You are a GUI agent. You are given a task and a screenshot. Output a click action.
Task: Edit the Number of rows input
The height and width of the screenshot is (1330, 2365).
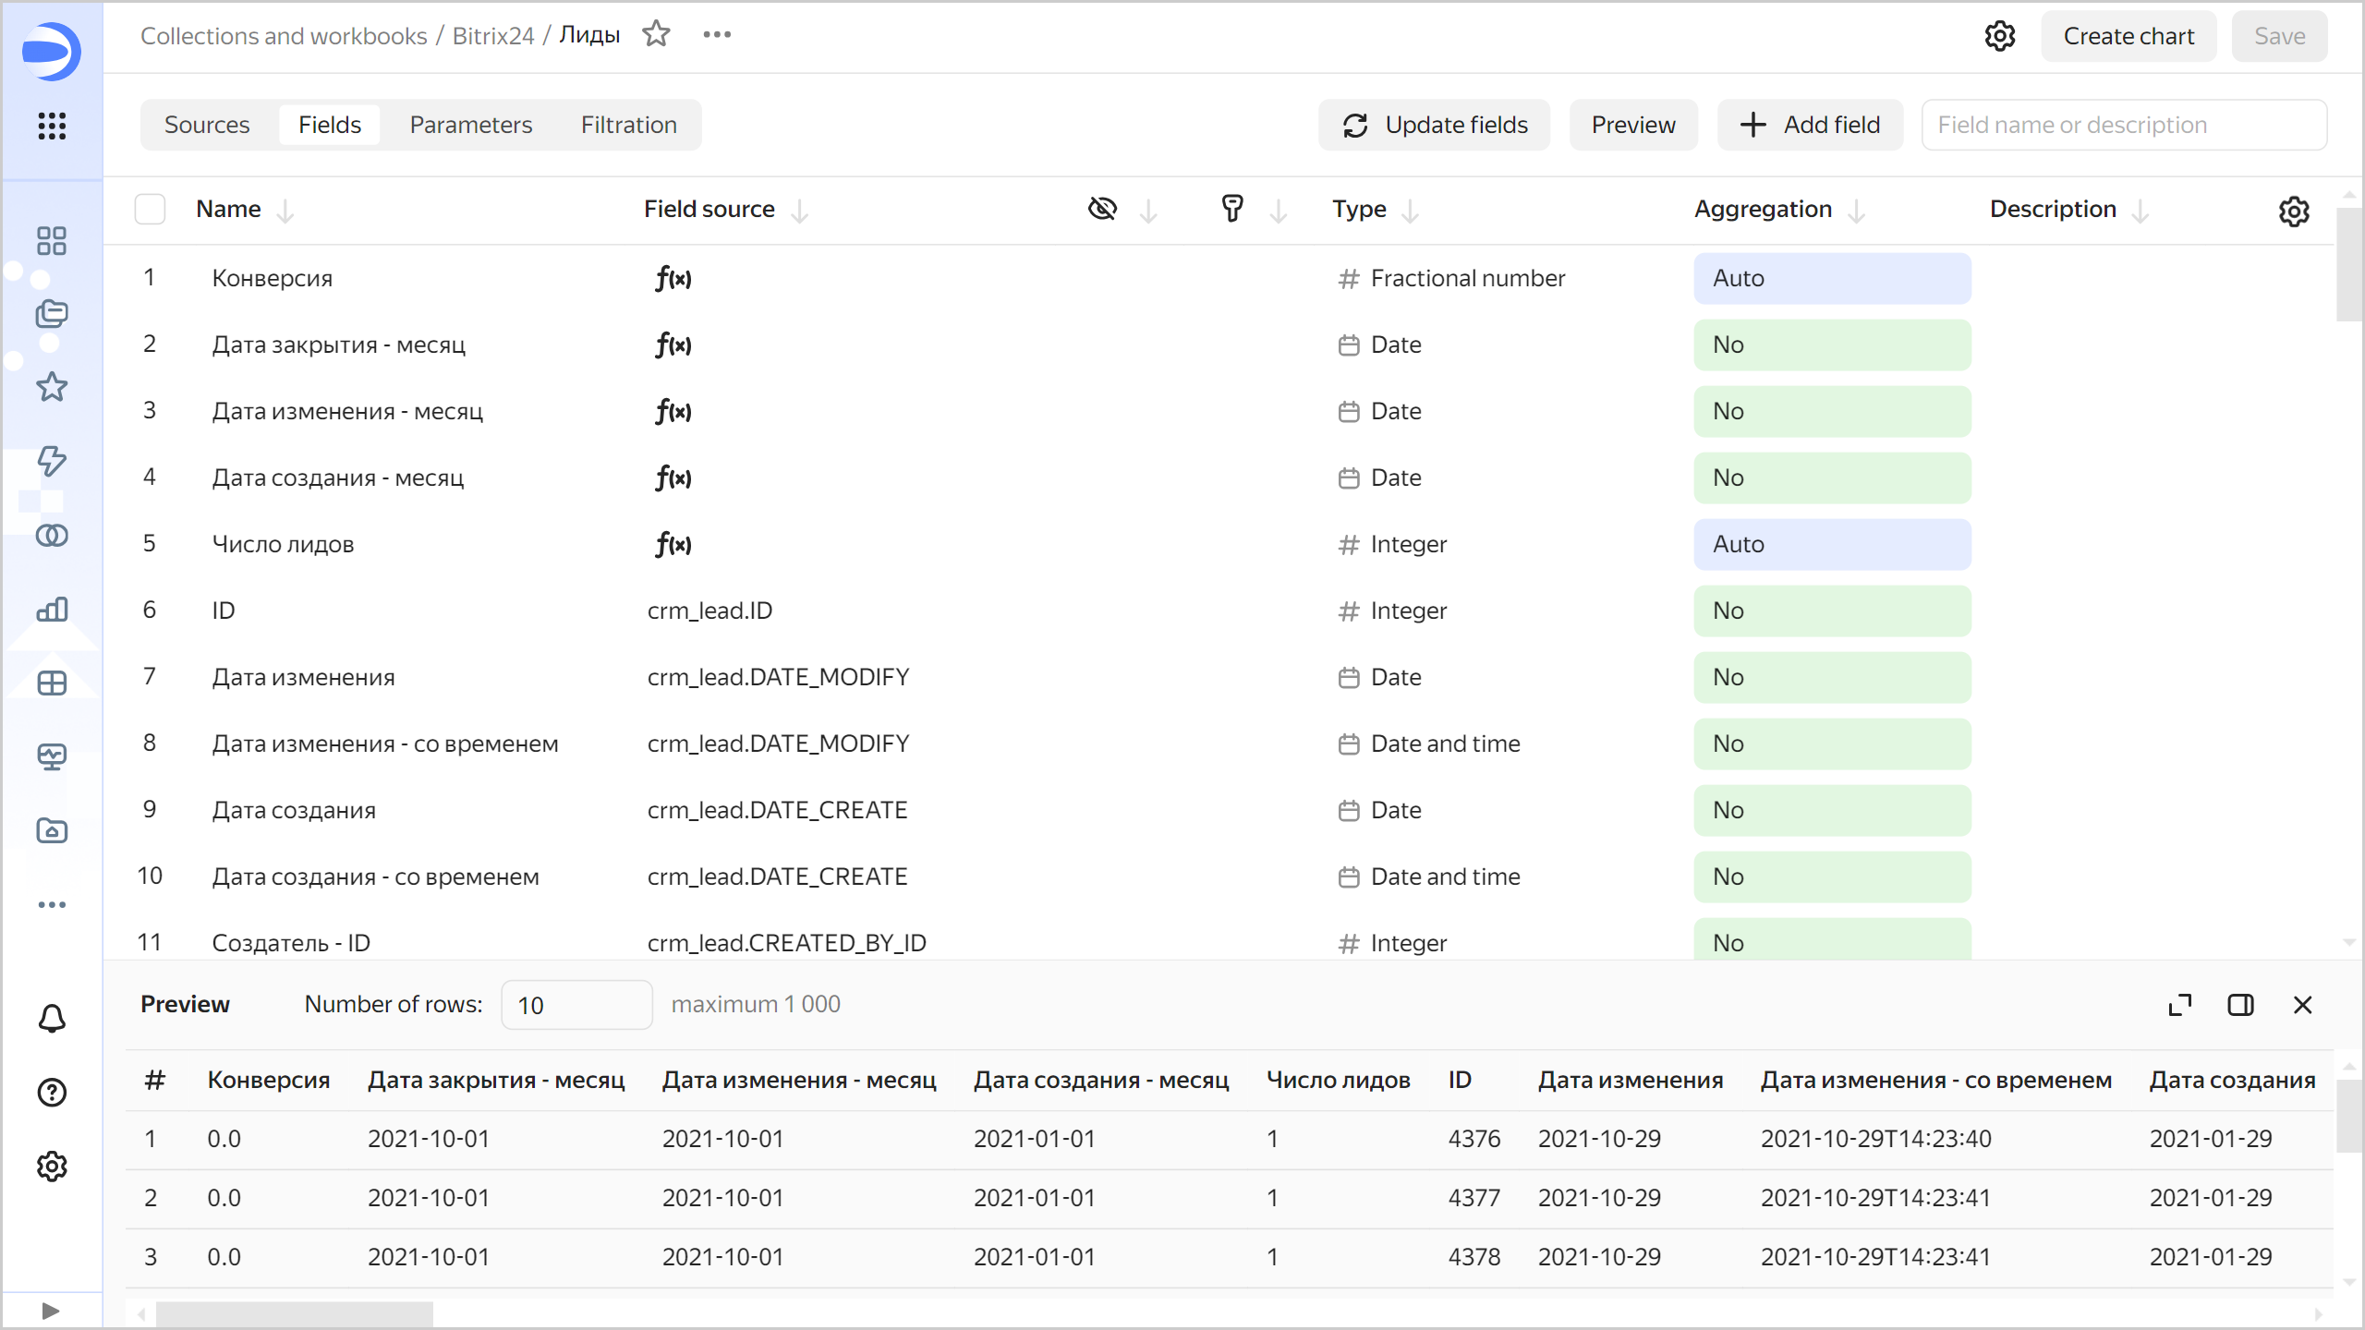coord(576,1005)
